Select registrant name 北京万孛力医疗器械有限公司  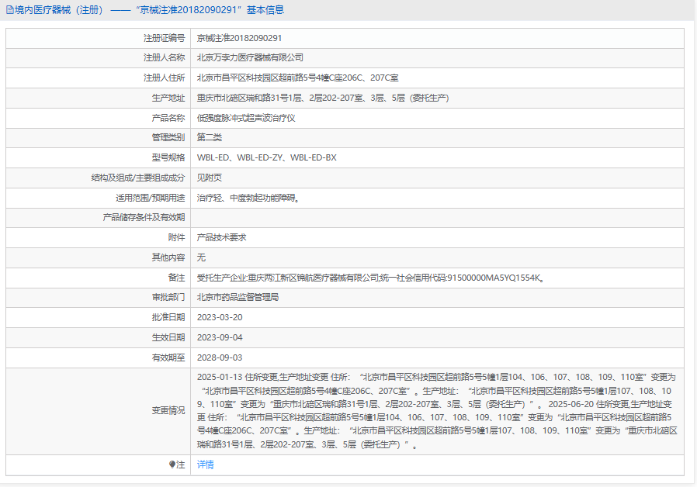point(250,57)
